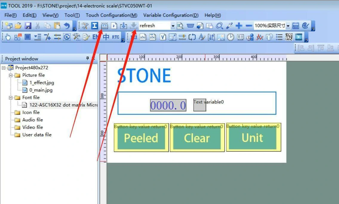Viewport: 339px width, 204px height.
Task: Click the boxed V variable icon
Action: 163,37
